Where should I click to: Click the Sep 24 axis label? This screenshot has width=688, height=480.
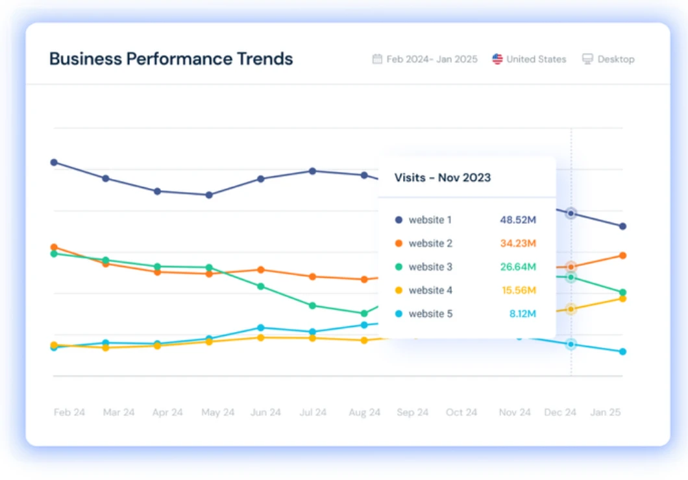coord(412,413)
